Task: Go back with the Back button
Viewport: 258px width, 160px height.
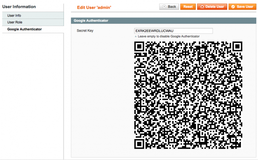Action: [x=169, y=7]
